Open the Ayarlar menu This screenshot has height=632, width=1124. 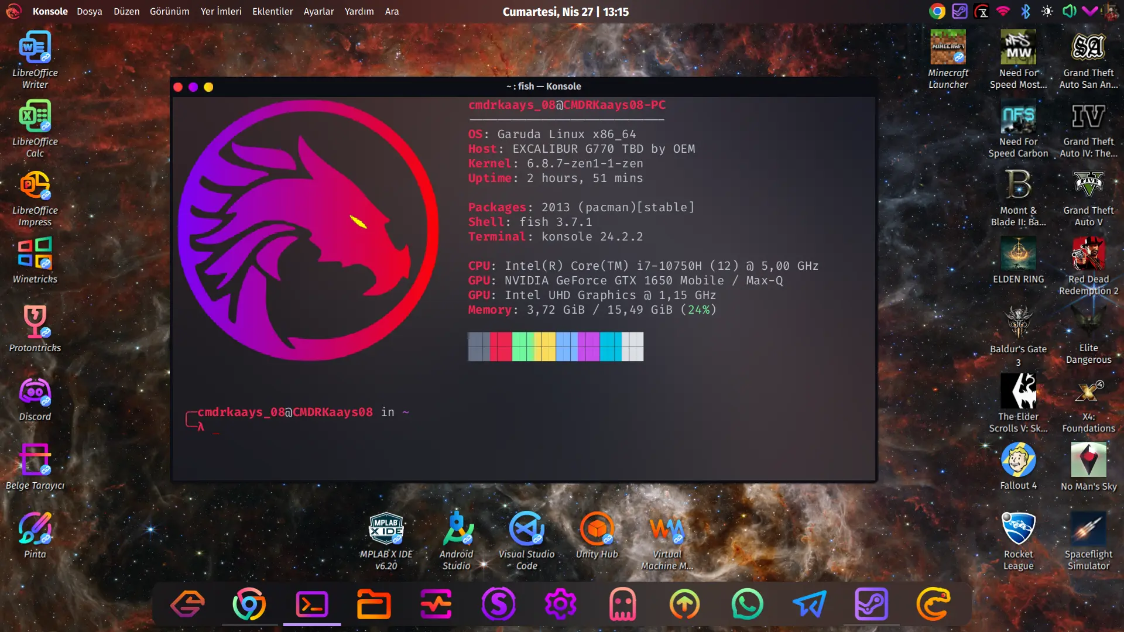point(318,11)
